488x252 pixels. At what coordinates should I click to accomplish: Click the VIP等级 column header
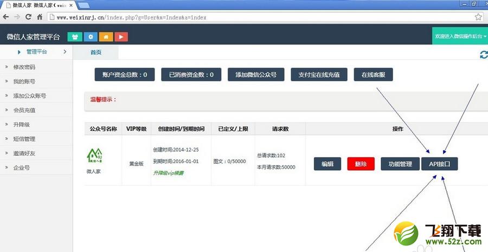pos(136,129)
